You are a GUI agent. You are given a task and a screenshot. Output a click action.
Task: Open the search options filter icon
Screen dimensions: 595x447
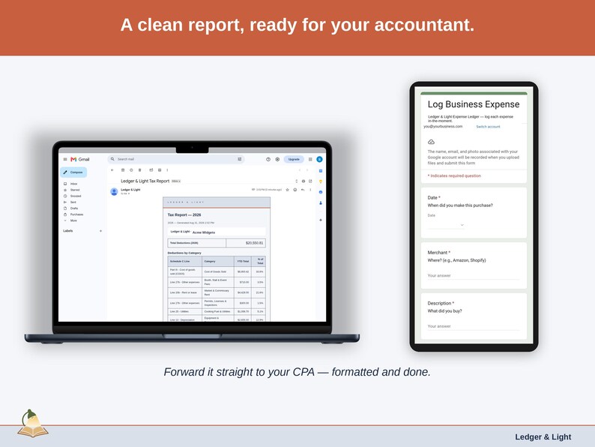coord(240,159)
